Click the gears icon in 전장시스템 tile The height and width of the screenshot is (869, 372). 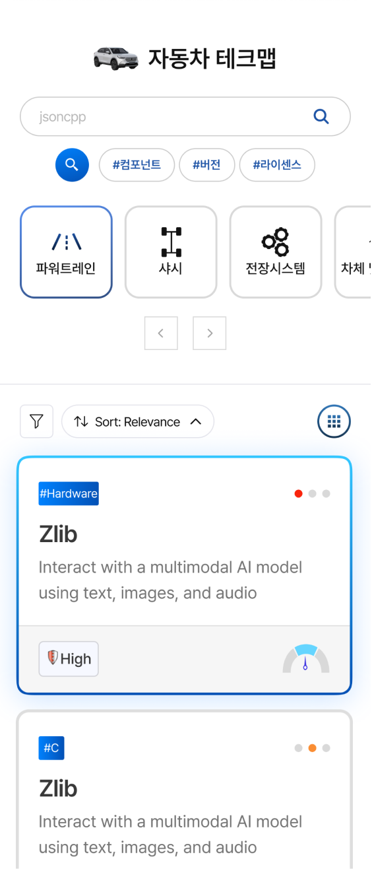[276, 242]
